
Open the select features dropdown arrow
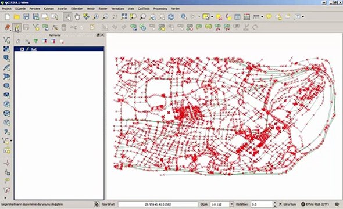(x=212, y=17)
